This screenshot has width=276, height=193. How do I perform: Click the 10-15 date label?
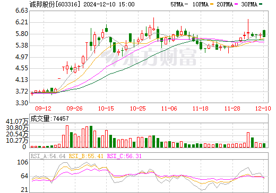click(106, 108)
